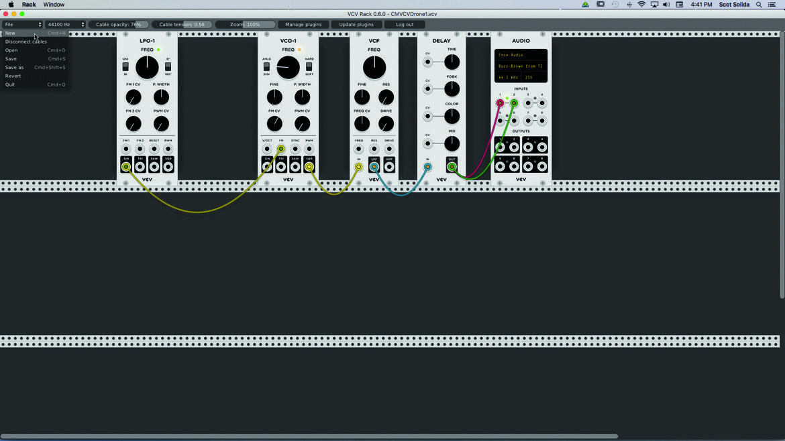Image resolution: width=785 pixels, height=441 pixels.
Task: Open the Rack application menu
Action: [29, 5]
